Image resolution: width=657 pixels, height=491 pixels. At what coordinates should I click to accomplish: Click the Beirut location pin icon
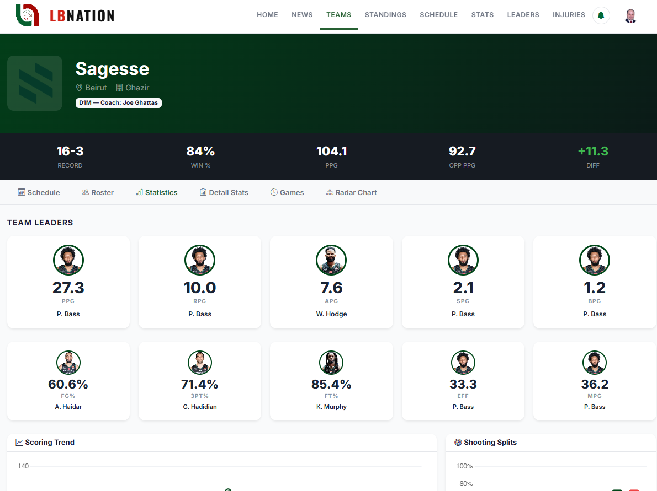(x=80, y=88)
